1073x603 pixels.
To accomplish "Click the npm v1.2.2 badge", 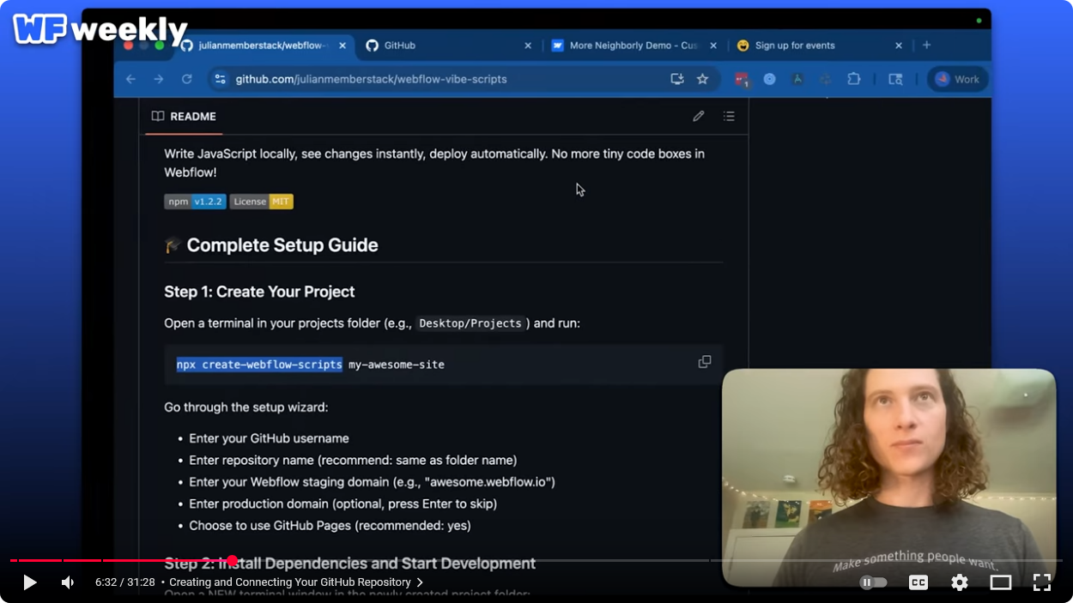I will pos(195,202).
